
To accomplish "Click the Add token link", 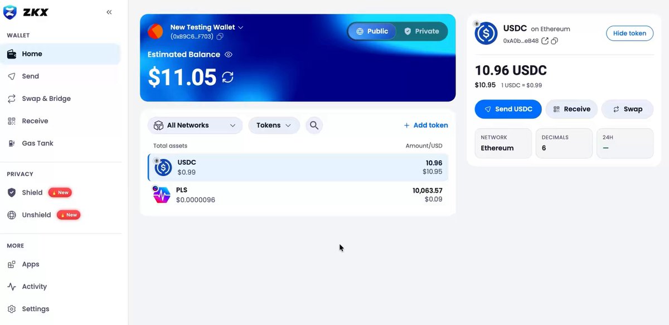I will [426, 125].
